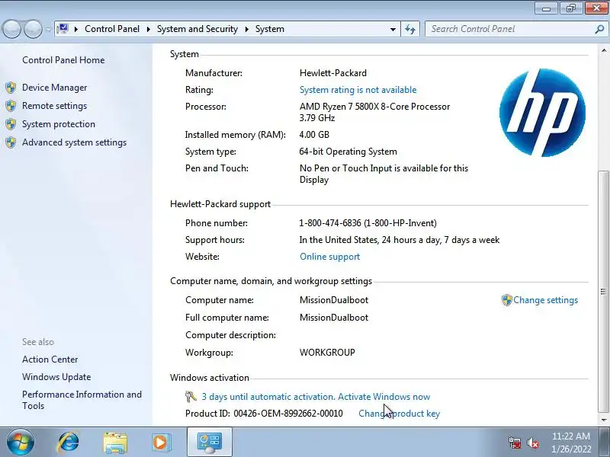Screen dimensions: 610x457
Task: Focus the Search Control Panel field
Action: pyautogui.click(x=511, y=29)
